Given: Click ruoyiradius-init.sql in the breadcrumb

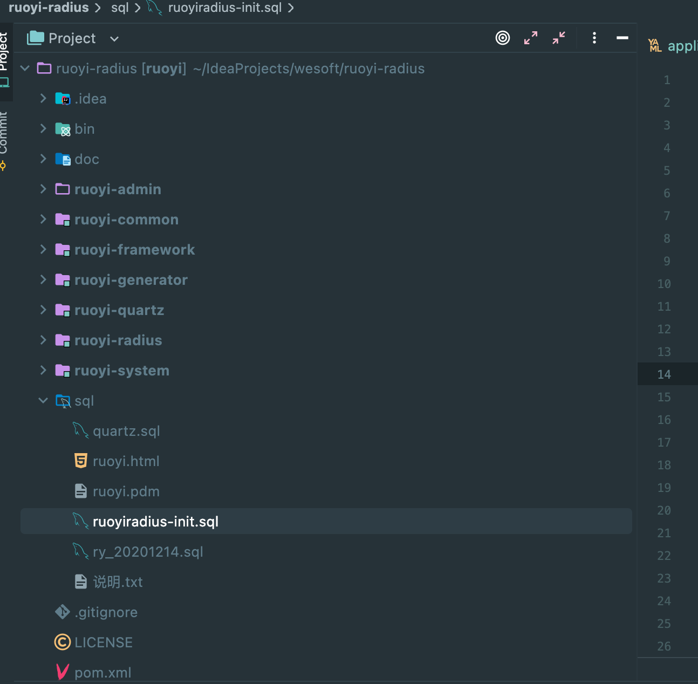Looking at the screenshot, I should tap(225, 8).
